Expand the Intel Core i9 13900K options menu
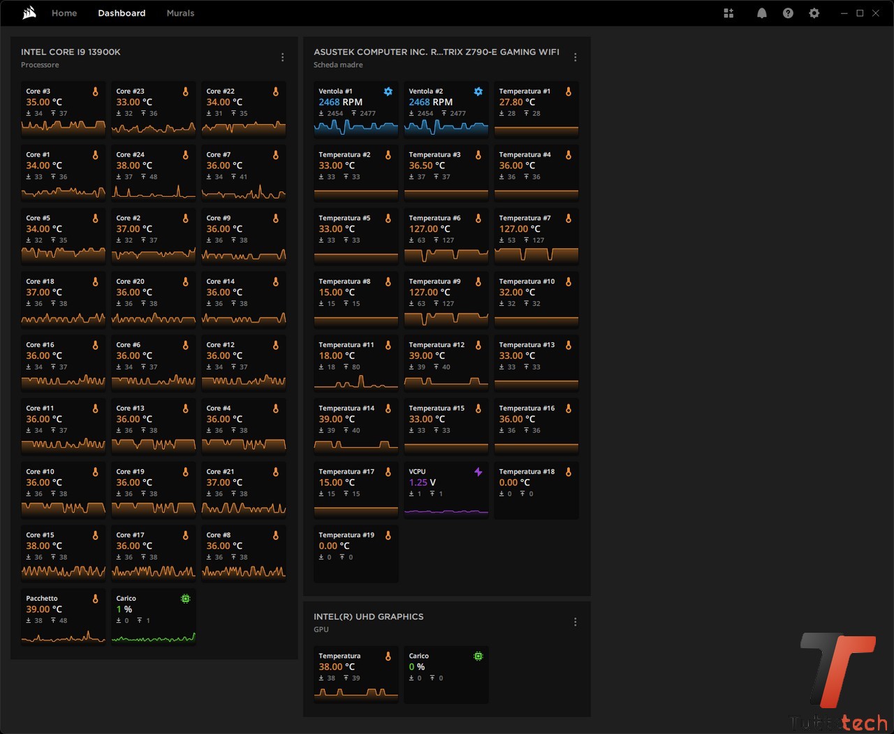 tap(282, 57)
